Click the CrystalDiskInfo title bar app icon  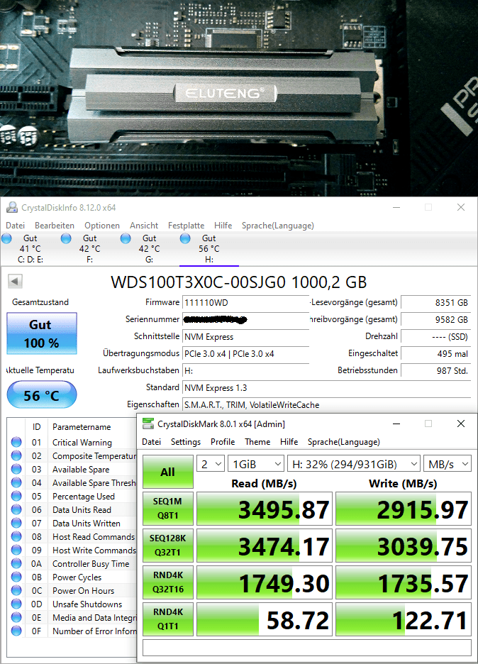click(12, 207)
